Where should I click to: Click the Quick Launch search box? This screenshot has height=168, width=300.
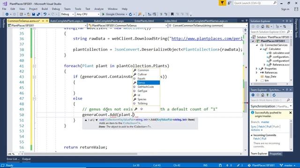(x=255, y=3)
